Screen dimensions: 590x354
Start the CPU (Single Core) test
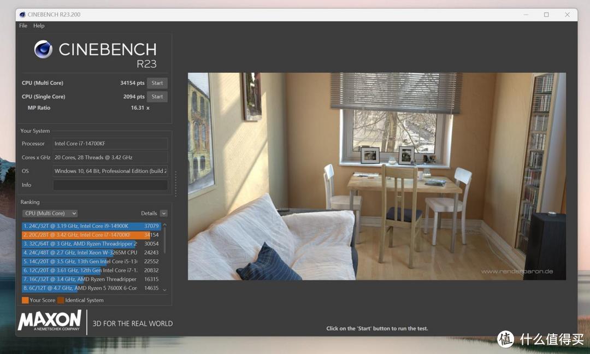[157, 97]
